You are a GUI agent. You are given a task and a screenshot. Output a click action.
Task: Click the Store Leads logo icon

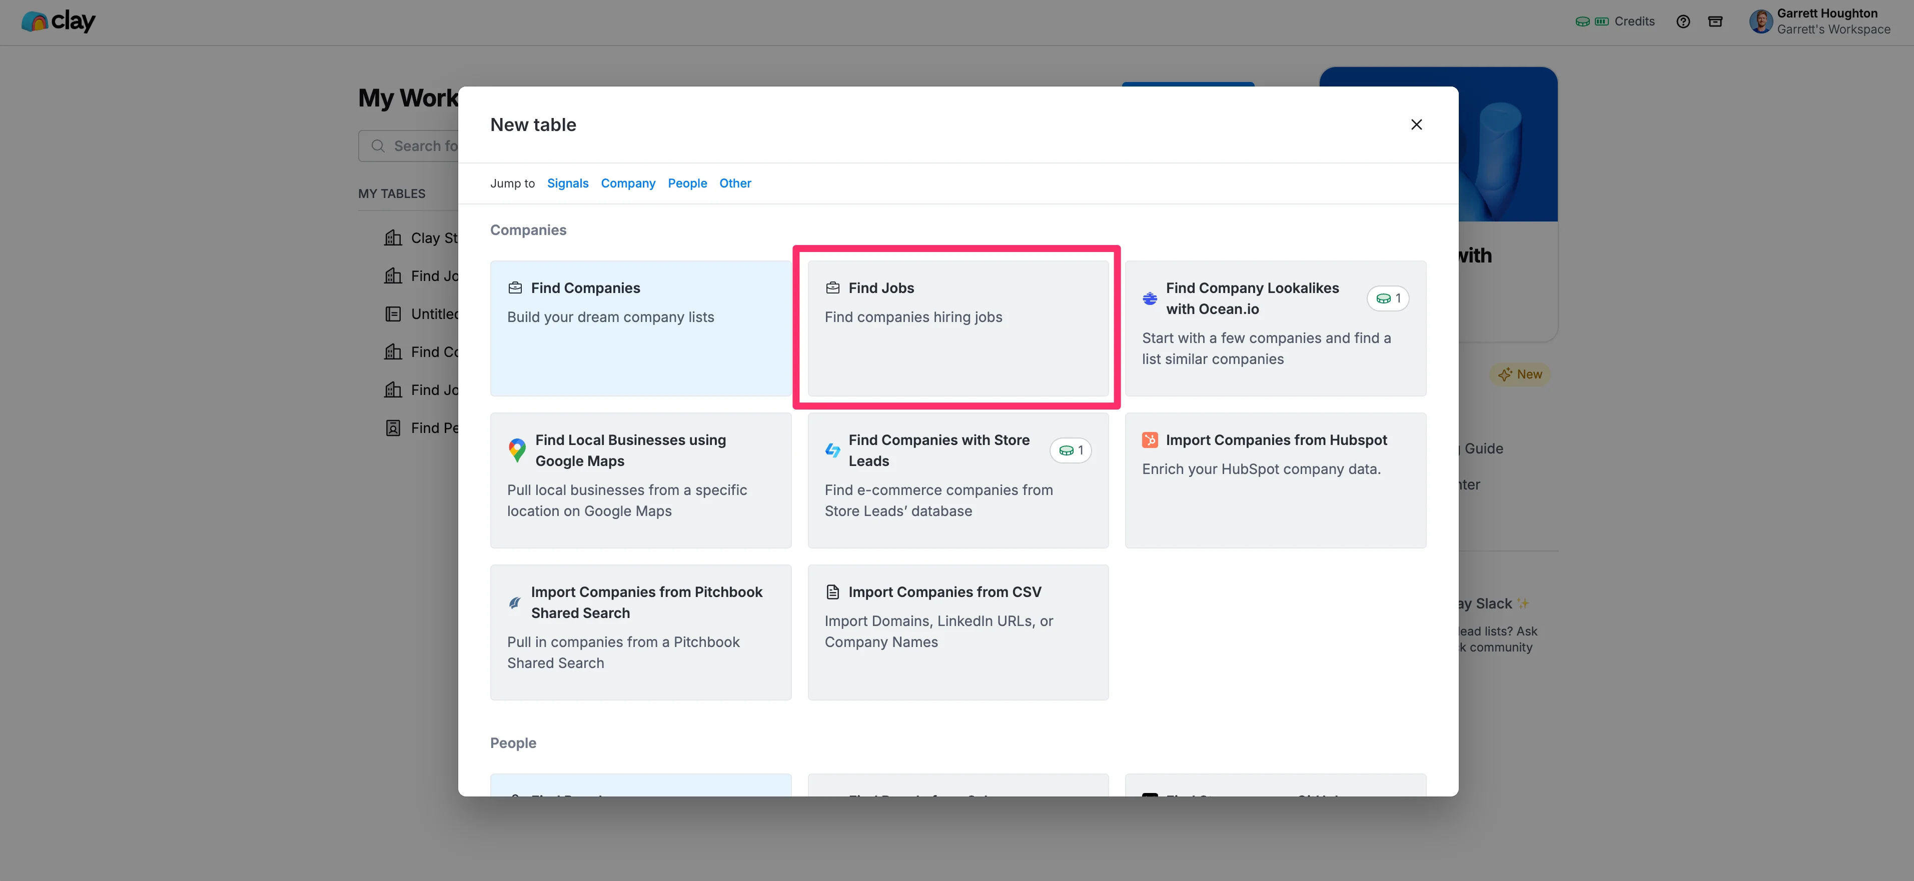tap(832, 450)
